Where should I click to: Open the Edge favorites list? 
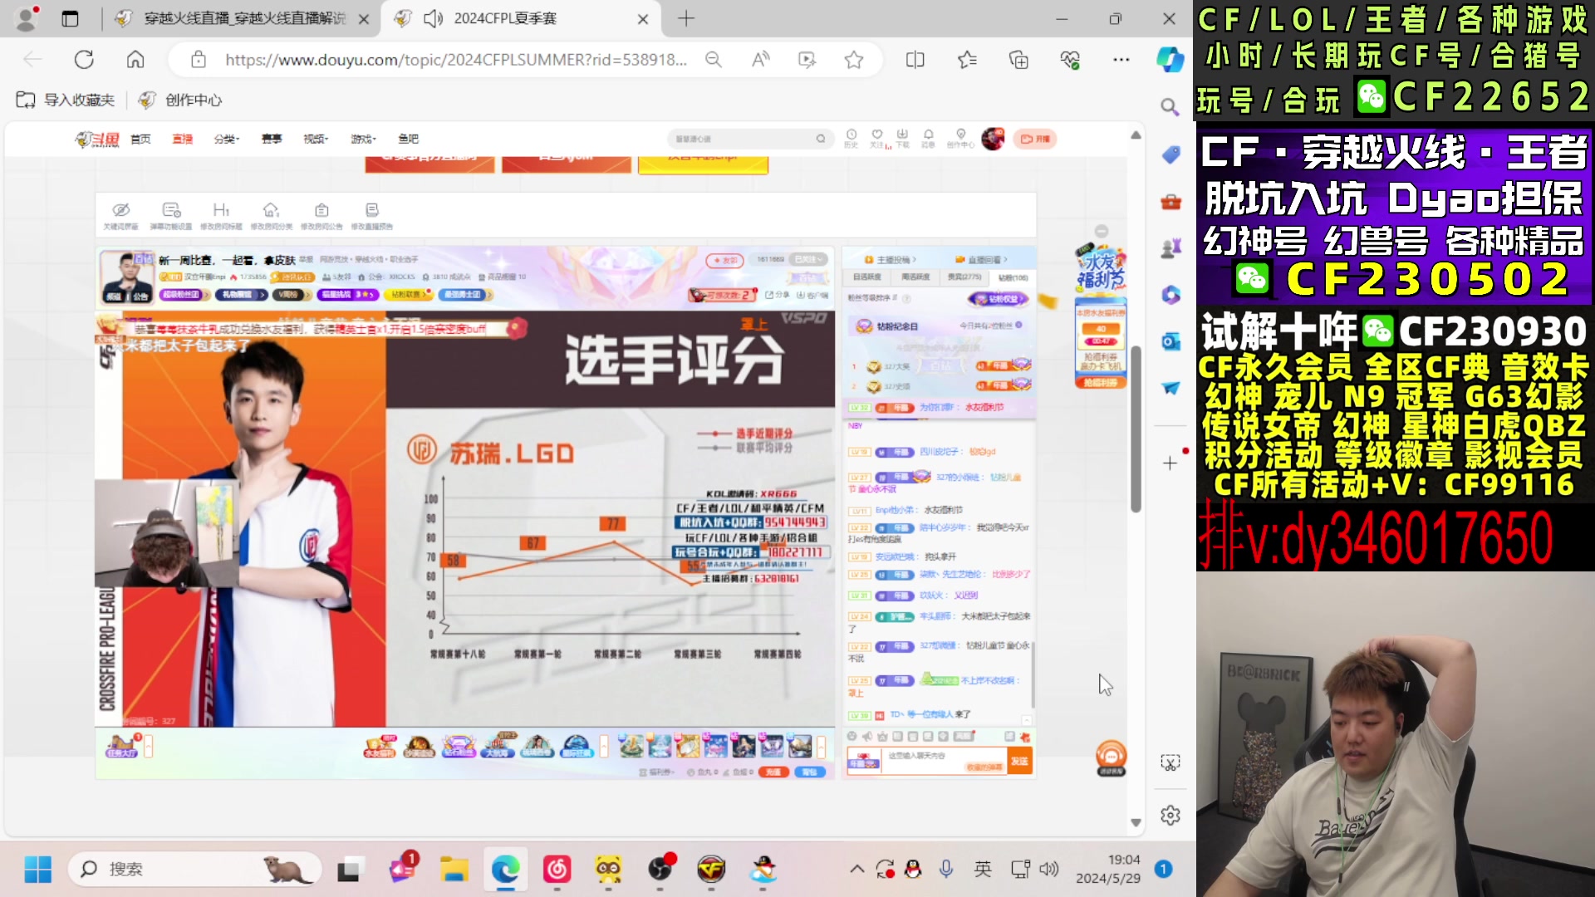point(967,60)
